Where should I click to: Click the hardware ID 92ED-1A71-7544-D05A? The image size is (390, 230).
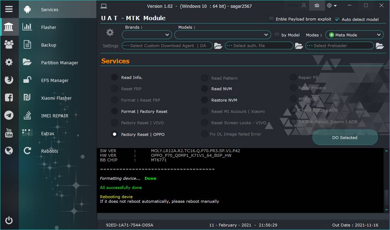click(x=129, y=225)
